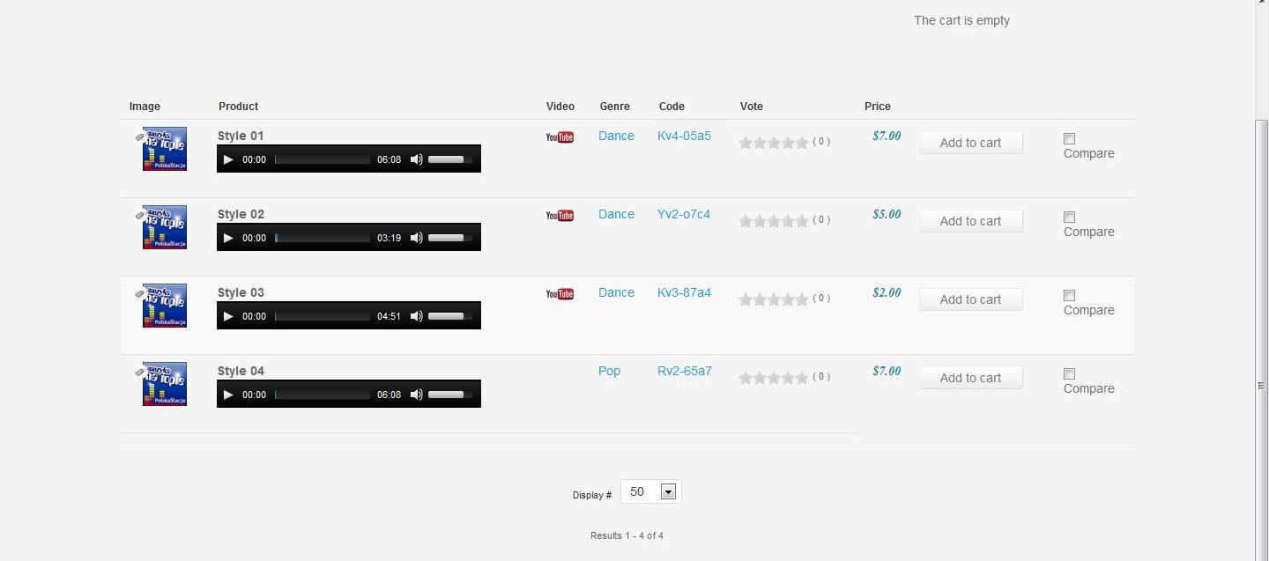1269x561 pixels.
Task: Click the Product column header
Action: (238, 107)
